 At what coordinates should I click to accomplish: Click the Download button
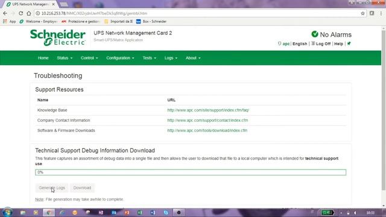(82, 187)
